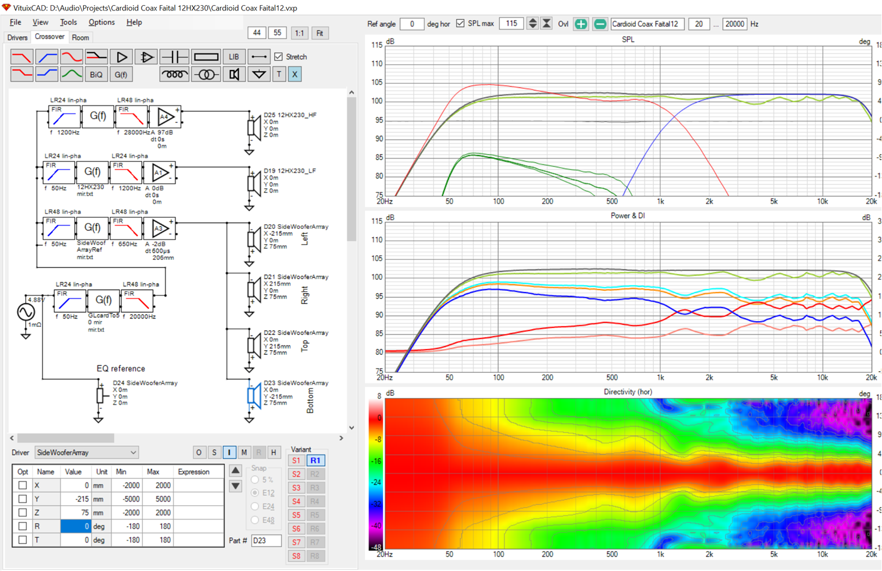Add a capacitor component

pos(174,57)
